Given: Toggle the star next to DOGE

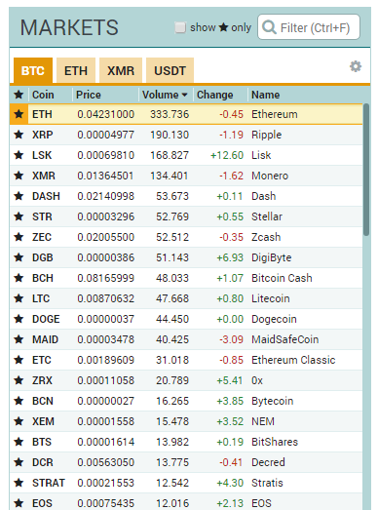Looking at the screenshot, I should [x=19, y=319].
